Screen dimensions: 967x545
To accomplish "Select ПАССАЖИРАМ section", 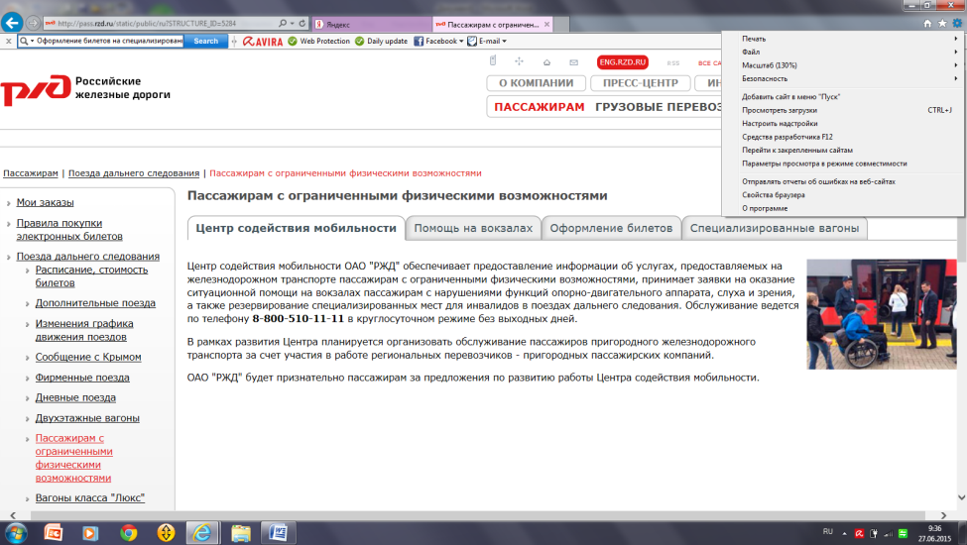I will click(539, 107).
